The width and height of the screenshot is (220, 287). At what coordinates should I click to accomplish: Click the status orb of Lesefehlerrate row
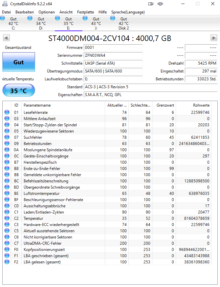click(7, 112)
